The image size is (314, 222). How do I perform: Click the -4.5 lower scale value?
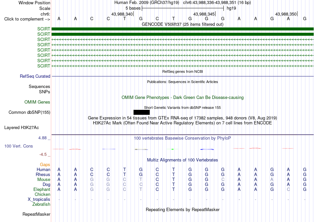(43, 155)
